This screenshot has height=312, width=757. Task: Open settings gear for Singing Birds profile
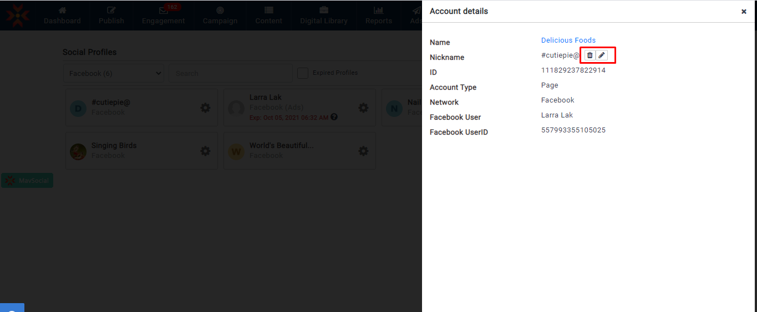click(205, 151)
